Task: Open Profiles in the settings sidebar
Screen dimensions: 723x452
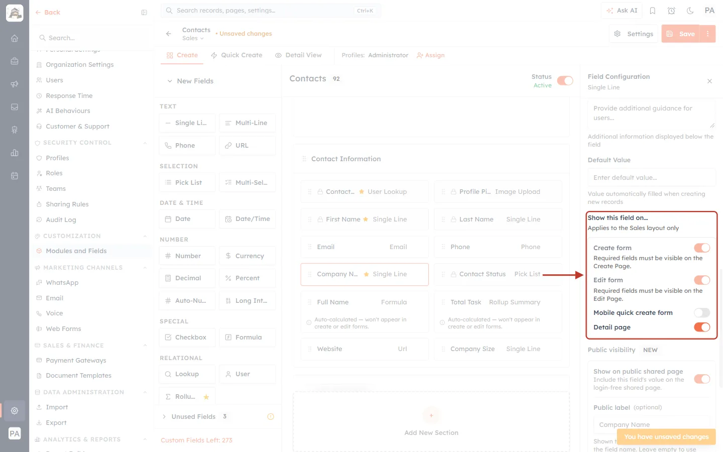Action: [57, 158]
